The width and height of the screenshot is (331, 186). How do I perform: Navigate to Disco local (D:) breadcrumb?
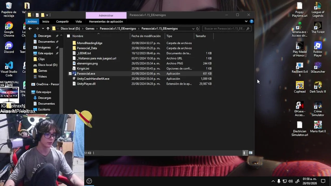point(70,29)
